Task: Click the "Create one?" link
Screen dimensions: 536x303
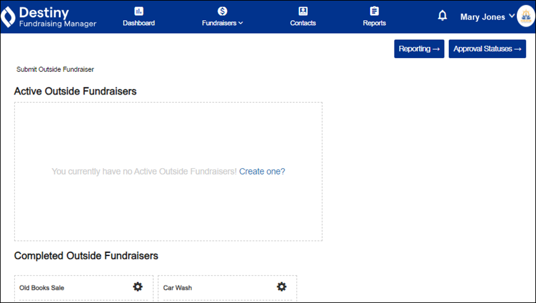Action: [x=262, y=172]
